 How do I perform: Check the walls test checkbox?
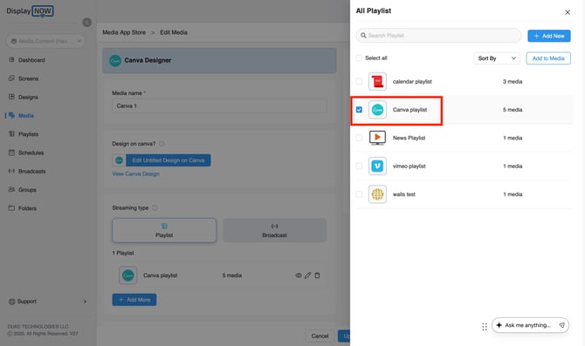pos(359,194)
